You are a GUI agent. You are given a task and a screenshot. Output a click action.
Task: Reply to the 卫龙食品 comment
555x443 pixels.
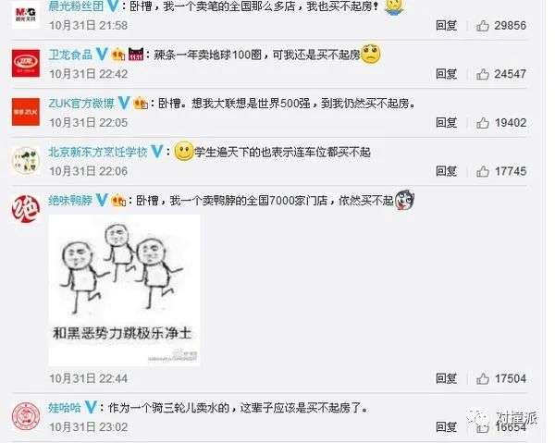pyautogui.click(x=447, y=74)
